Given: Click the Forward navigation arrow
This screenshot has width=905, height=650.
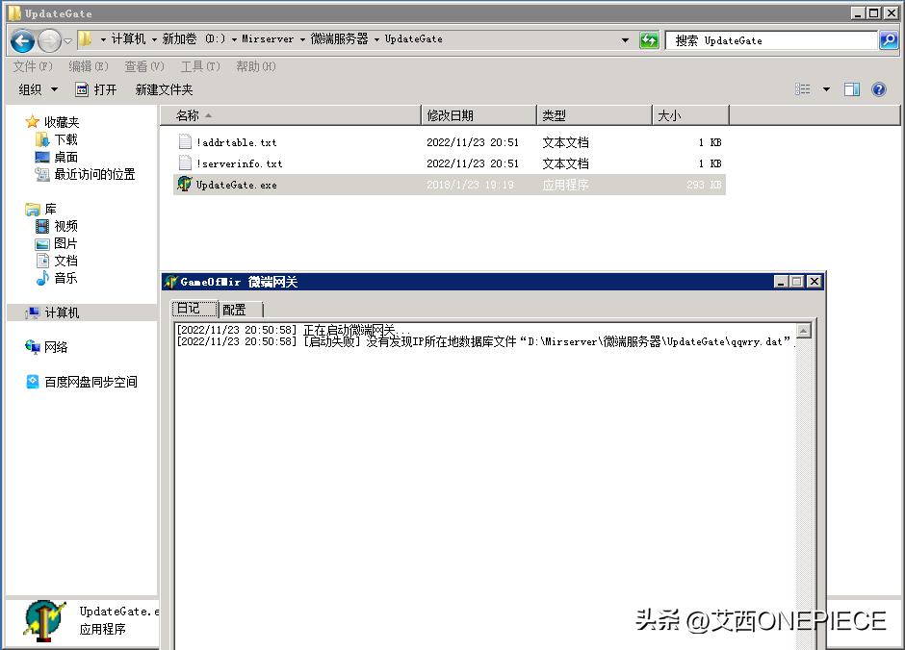Looking at the screenshot, I should point(50,40).
